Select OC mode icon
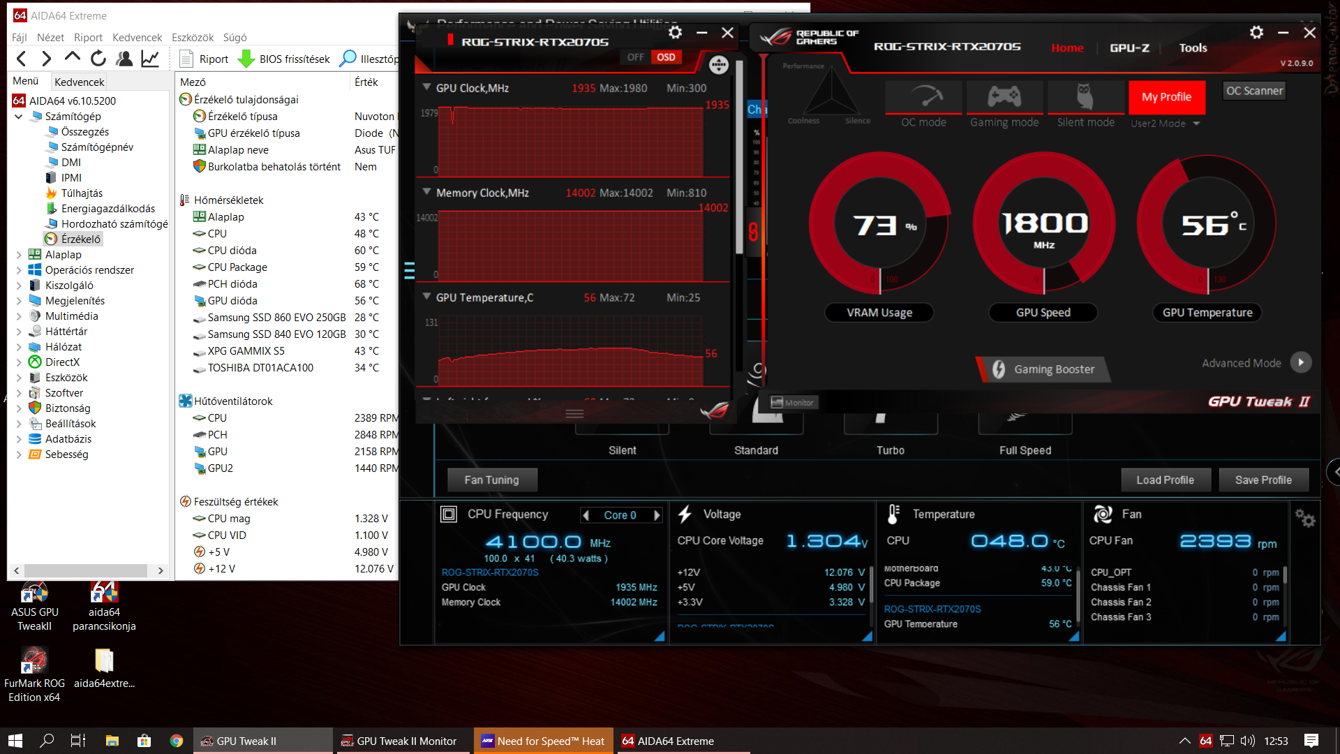This screenshot has height=754, width=1340. click(923, 98)
